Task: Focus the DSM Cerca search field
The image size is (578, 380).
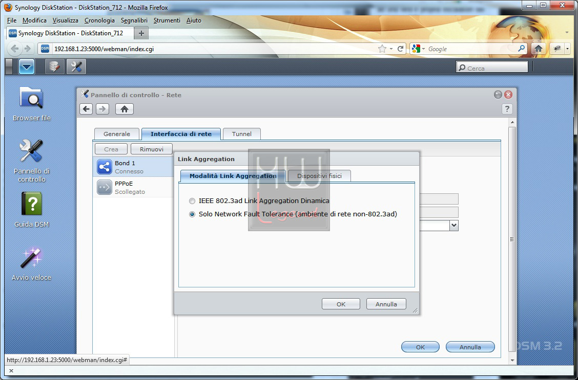Action: (492, 68)
